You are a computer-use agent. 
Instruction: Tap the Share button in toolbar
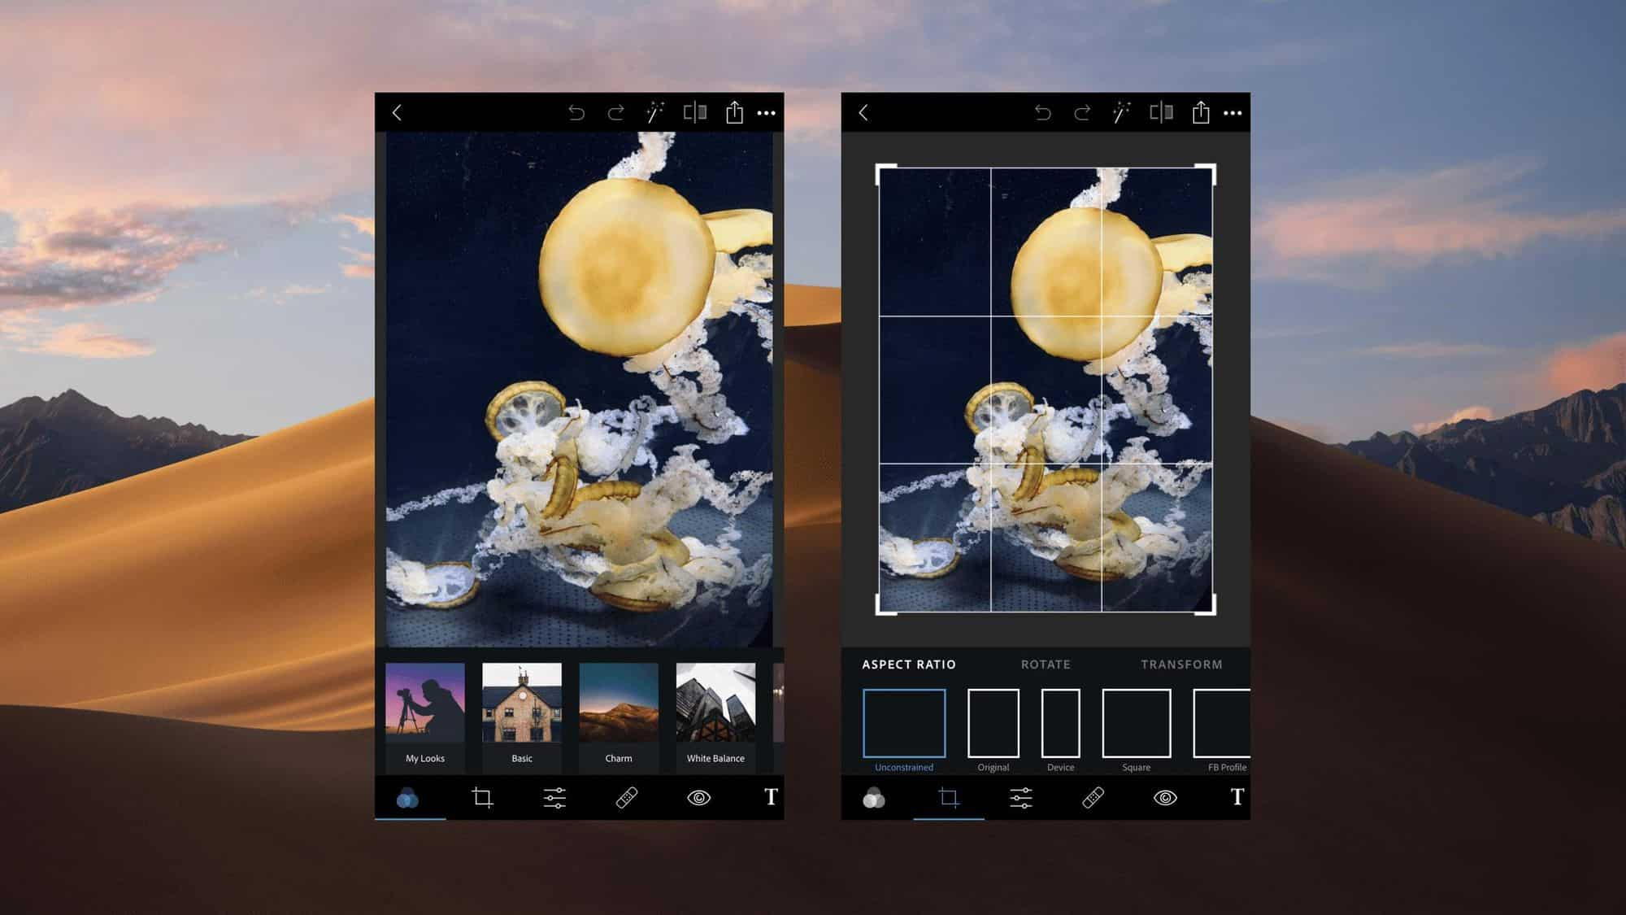pos(735,111)
